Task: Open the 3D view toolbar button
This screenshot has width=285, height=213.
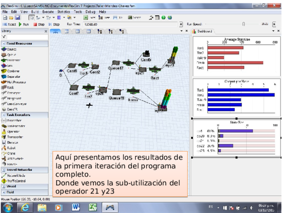Action: tap(117, 18)
